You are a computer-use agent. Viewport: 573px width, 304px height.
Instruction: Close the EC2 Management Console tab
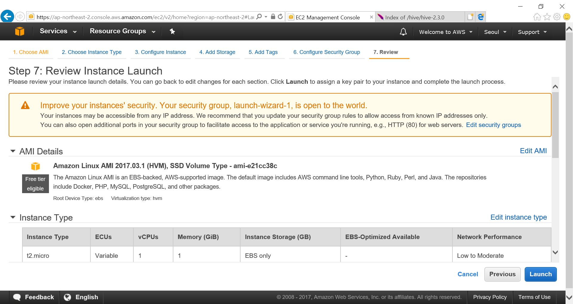pos(371,17)
